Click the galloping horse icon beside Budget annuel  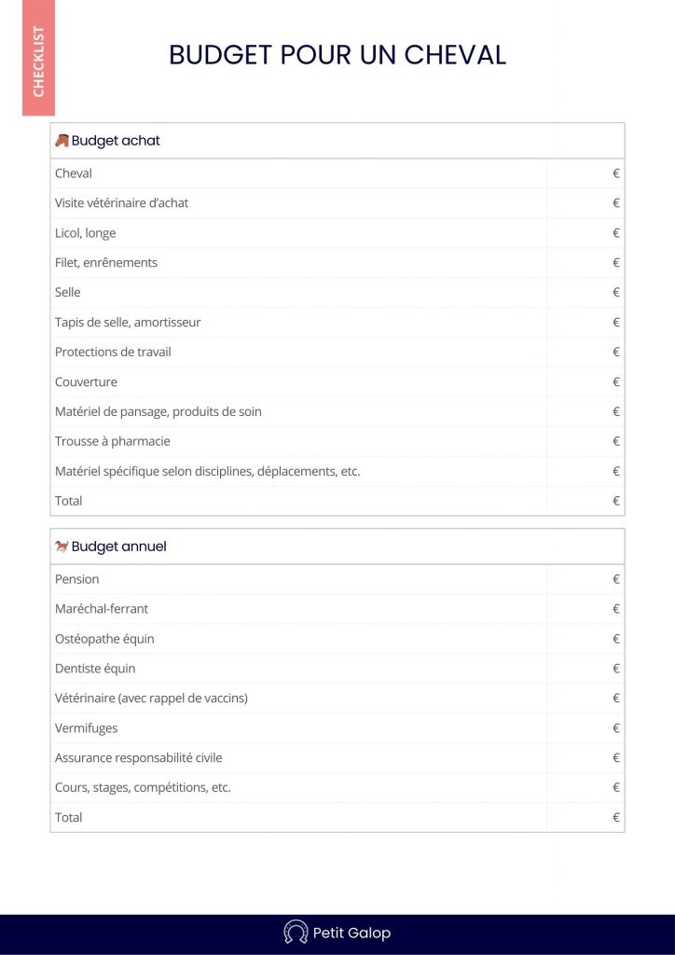pos(62,547)
